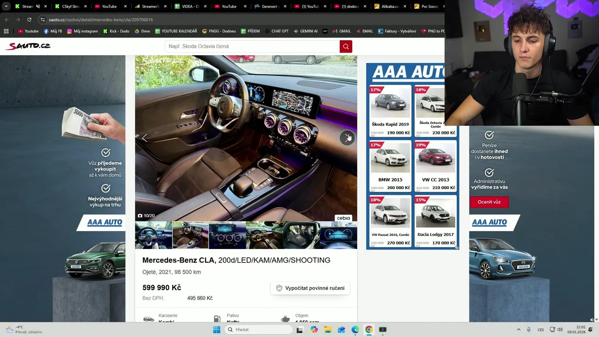Open the Windows Start menu

217,330
